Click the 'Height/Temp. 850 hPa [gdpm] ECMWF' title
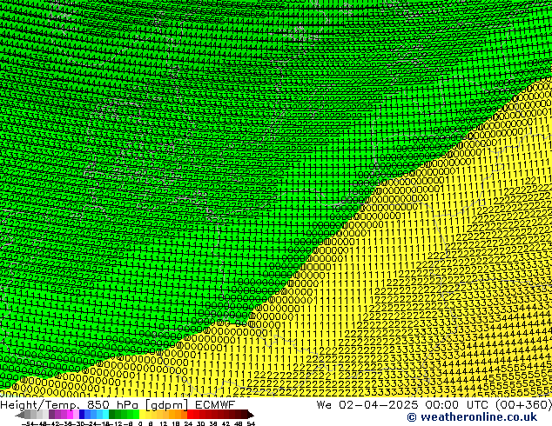Screen dimensions: 552x426 coord(118,404)
